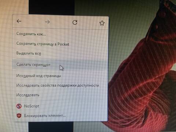Choose the 'Выделить всё' entry

point(29,53)
